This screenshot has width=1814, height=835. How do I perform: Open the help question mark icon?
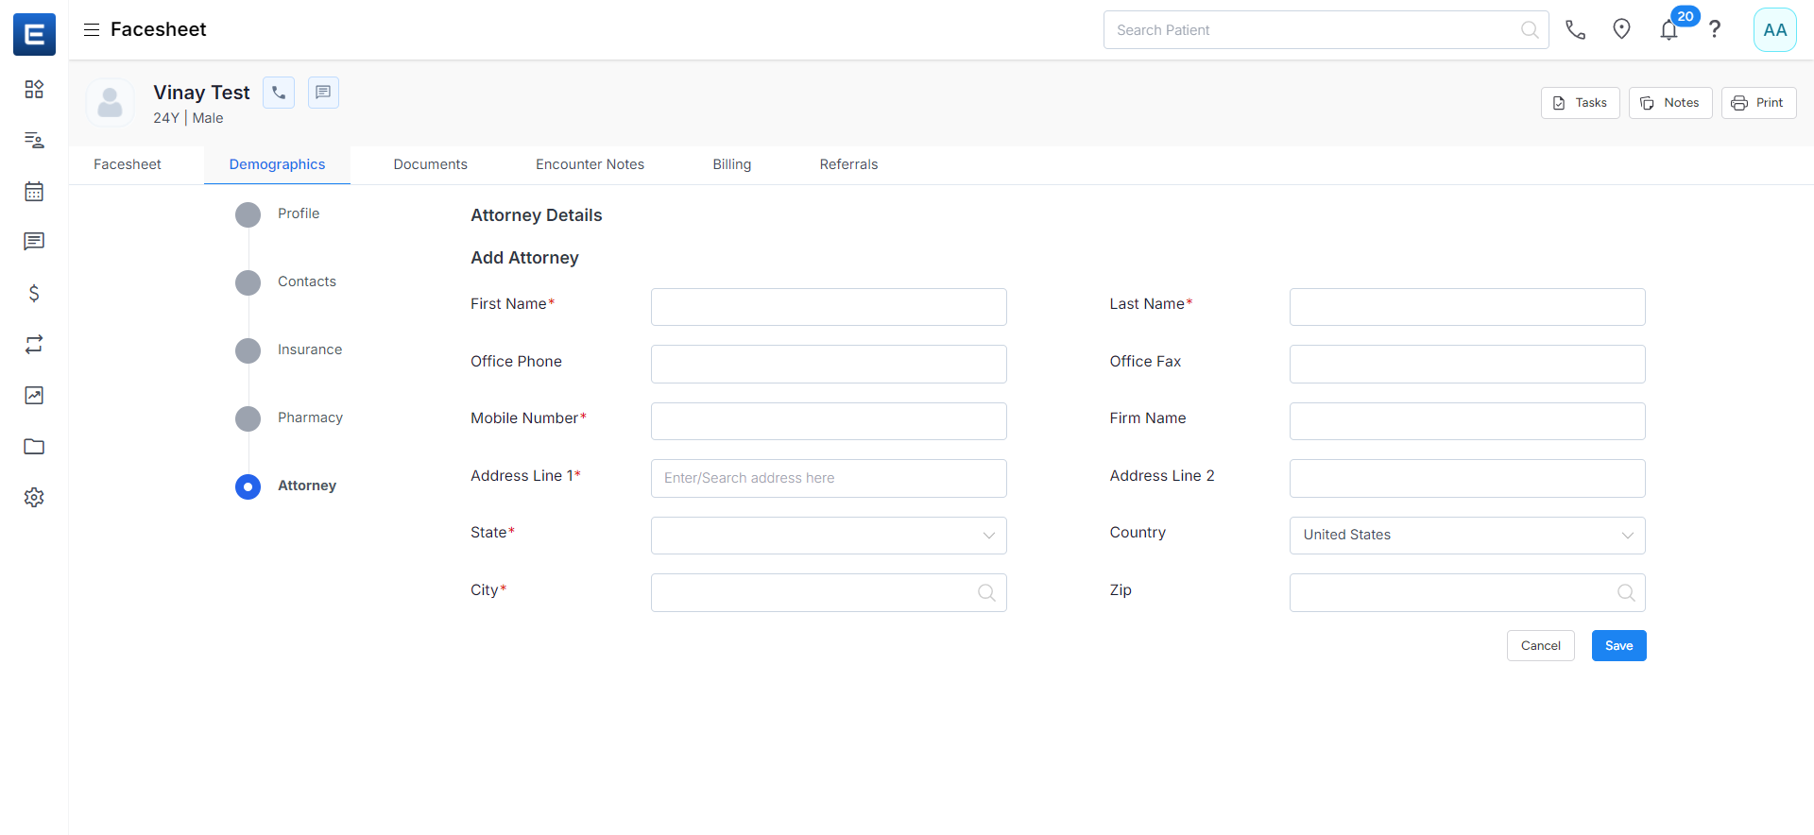(1715, 29)
